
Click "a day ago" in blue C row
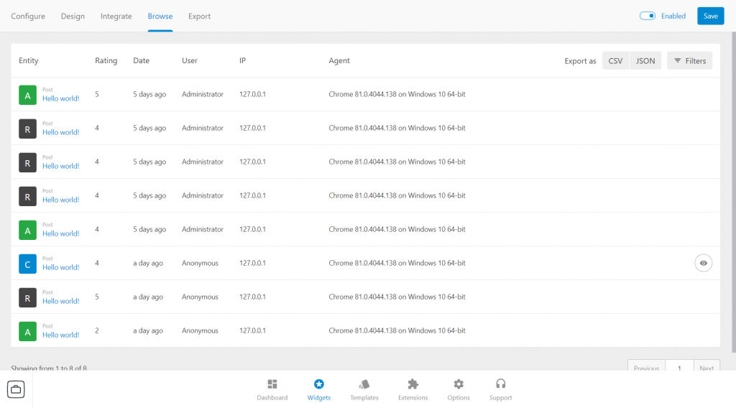click(148, 263)
